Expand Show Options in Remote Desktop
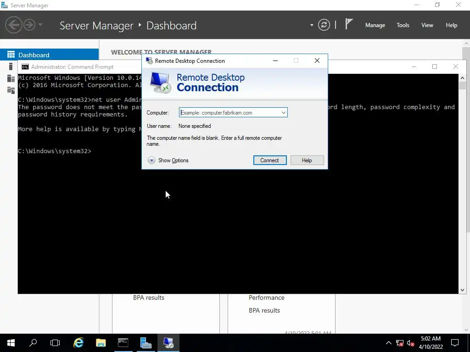This screenshot has height=352, width=470. point(168,160)
